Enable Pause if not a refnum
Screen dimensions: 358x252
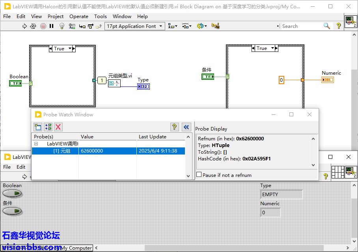point(199,175)
